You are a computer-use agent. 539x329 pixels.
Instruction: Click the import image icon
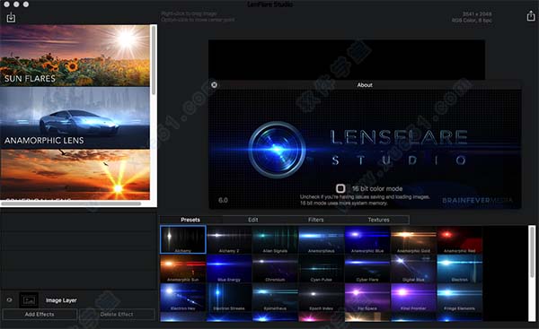coord(11,17)
